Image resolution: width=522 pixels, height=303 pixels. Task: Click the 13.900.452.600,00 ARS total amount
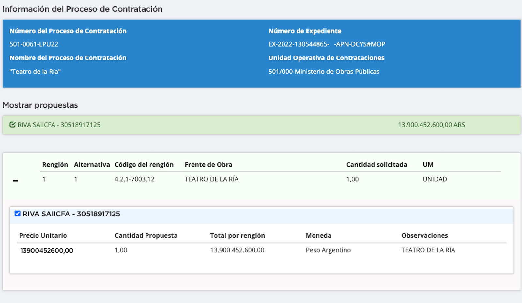[x=431, y=125]
